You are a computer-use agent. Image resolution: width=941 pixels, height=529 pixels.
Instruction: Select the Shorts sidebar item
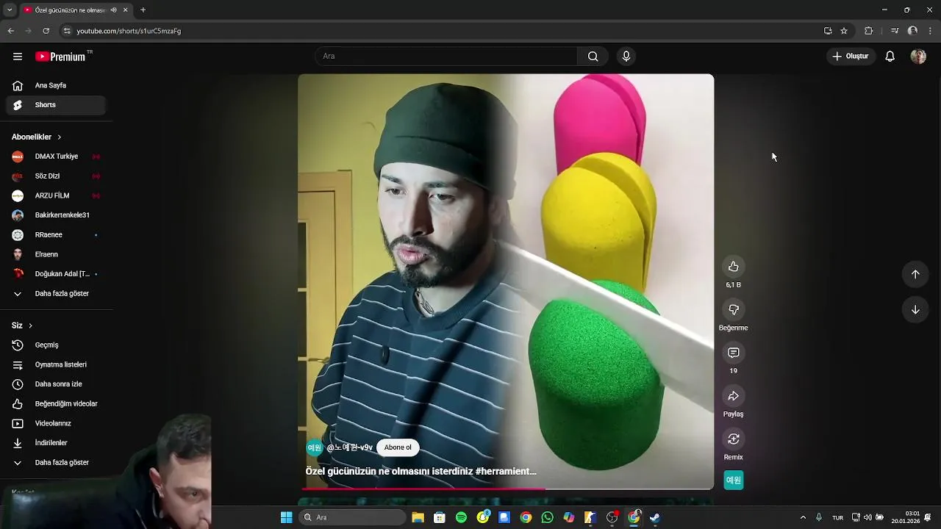[56, 105]
